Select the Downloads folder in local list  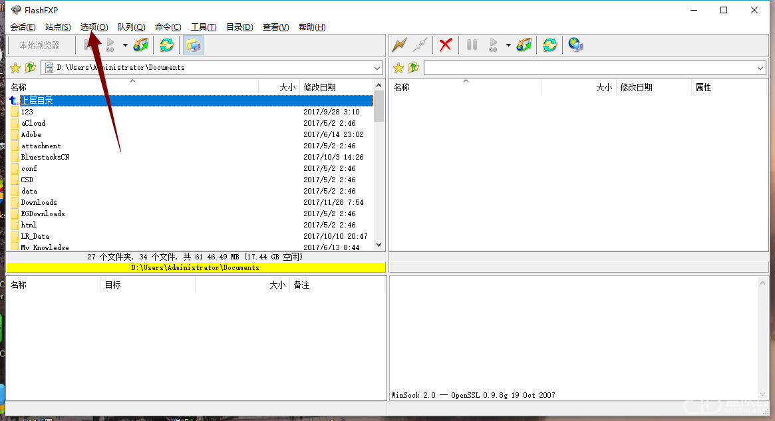tap(39, 202)
